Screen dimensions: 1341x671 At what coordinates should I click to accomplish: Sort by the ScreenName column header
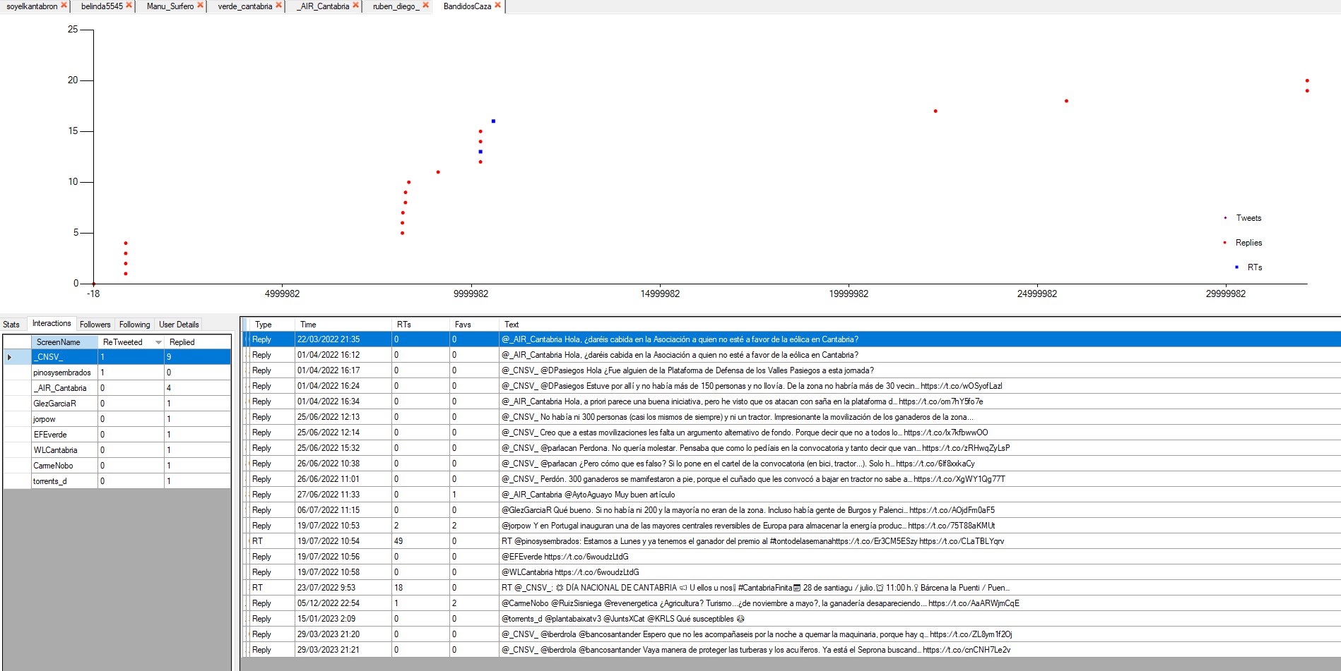[64, 342]
